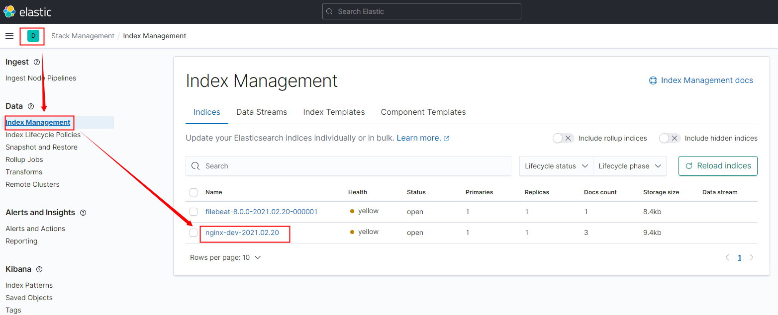The image size is (778, 315).
Task: Click the Index Management docs lifebuoy icon
Action: coord(653,80)
